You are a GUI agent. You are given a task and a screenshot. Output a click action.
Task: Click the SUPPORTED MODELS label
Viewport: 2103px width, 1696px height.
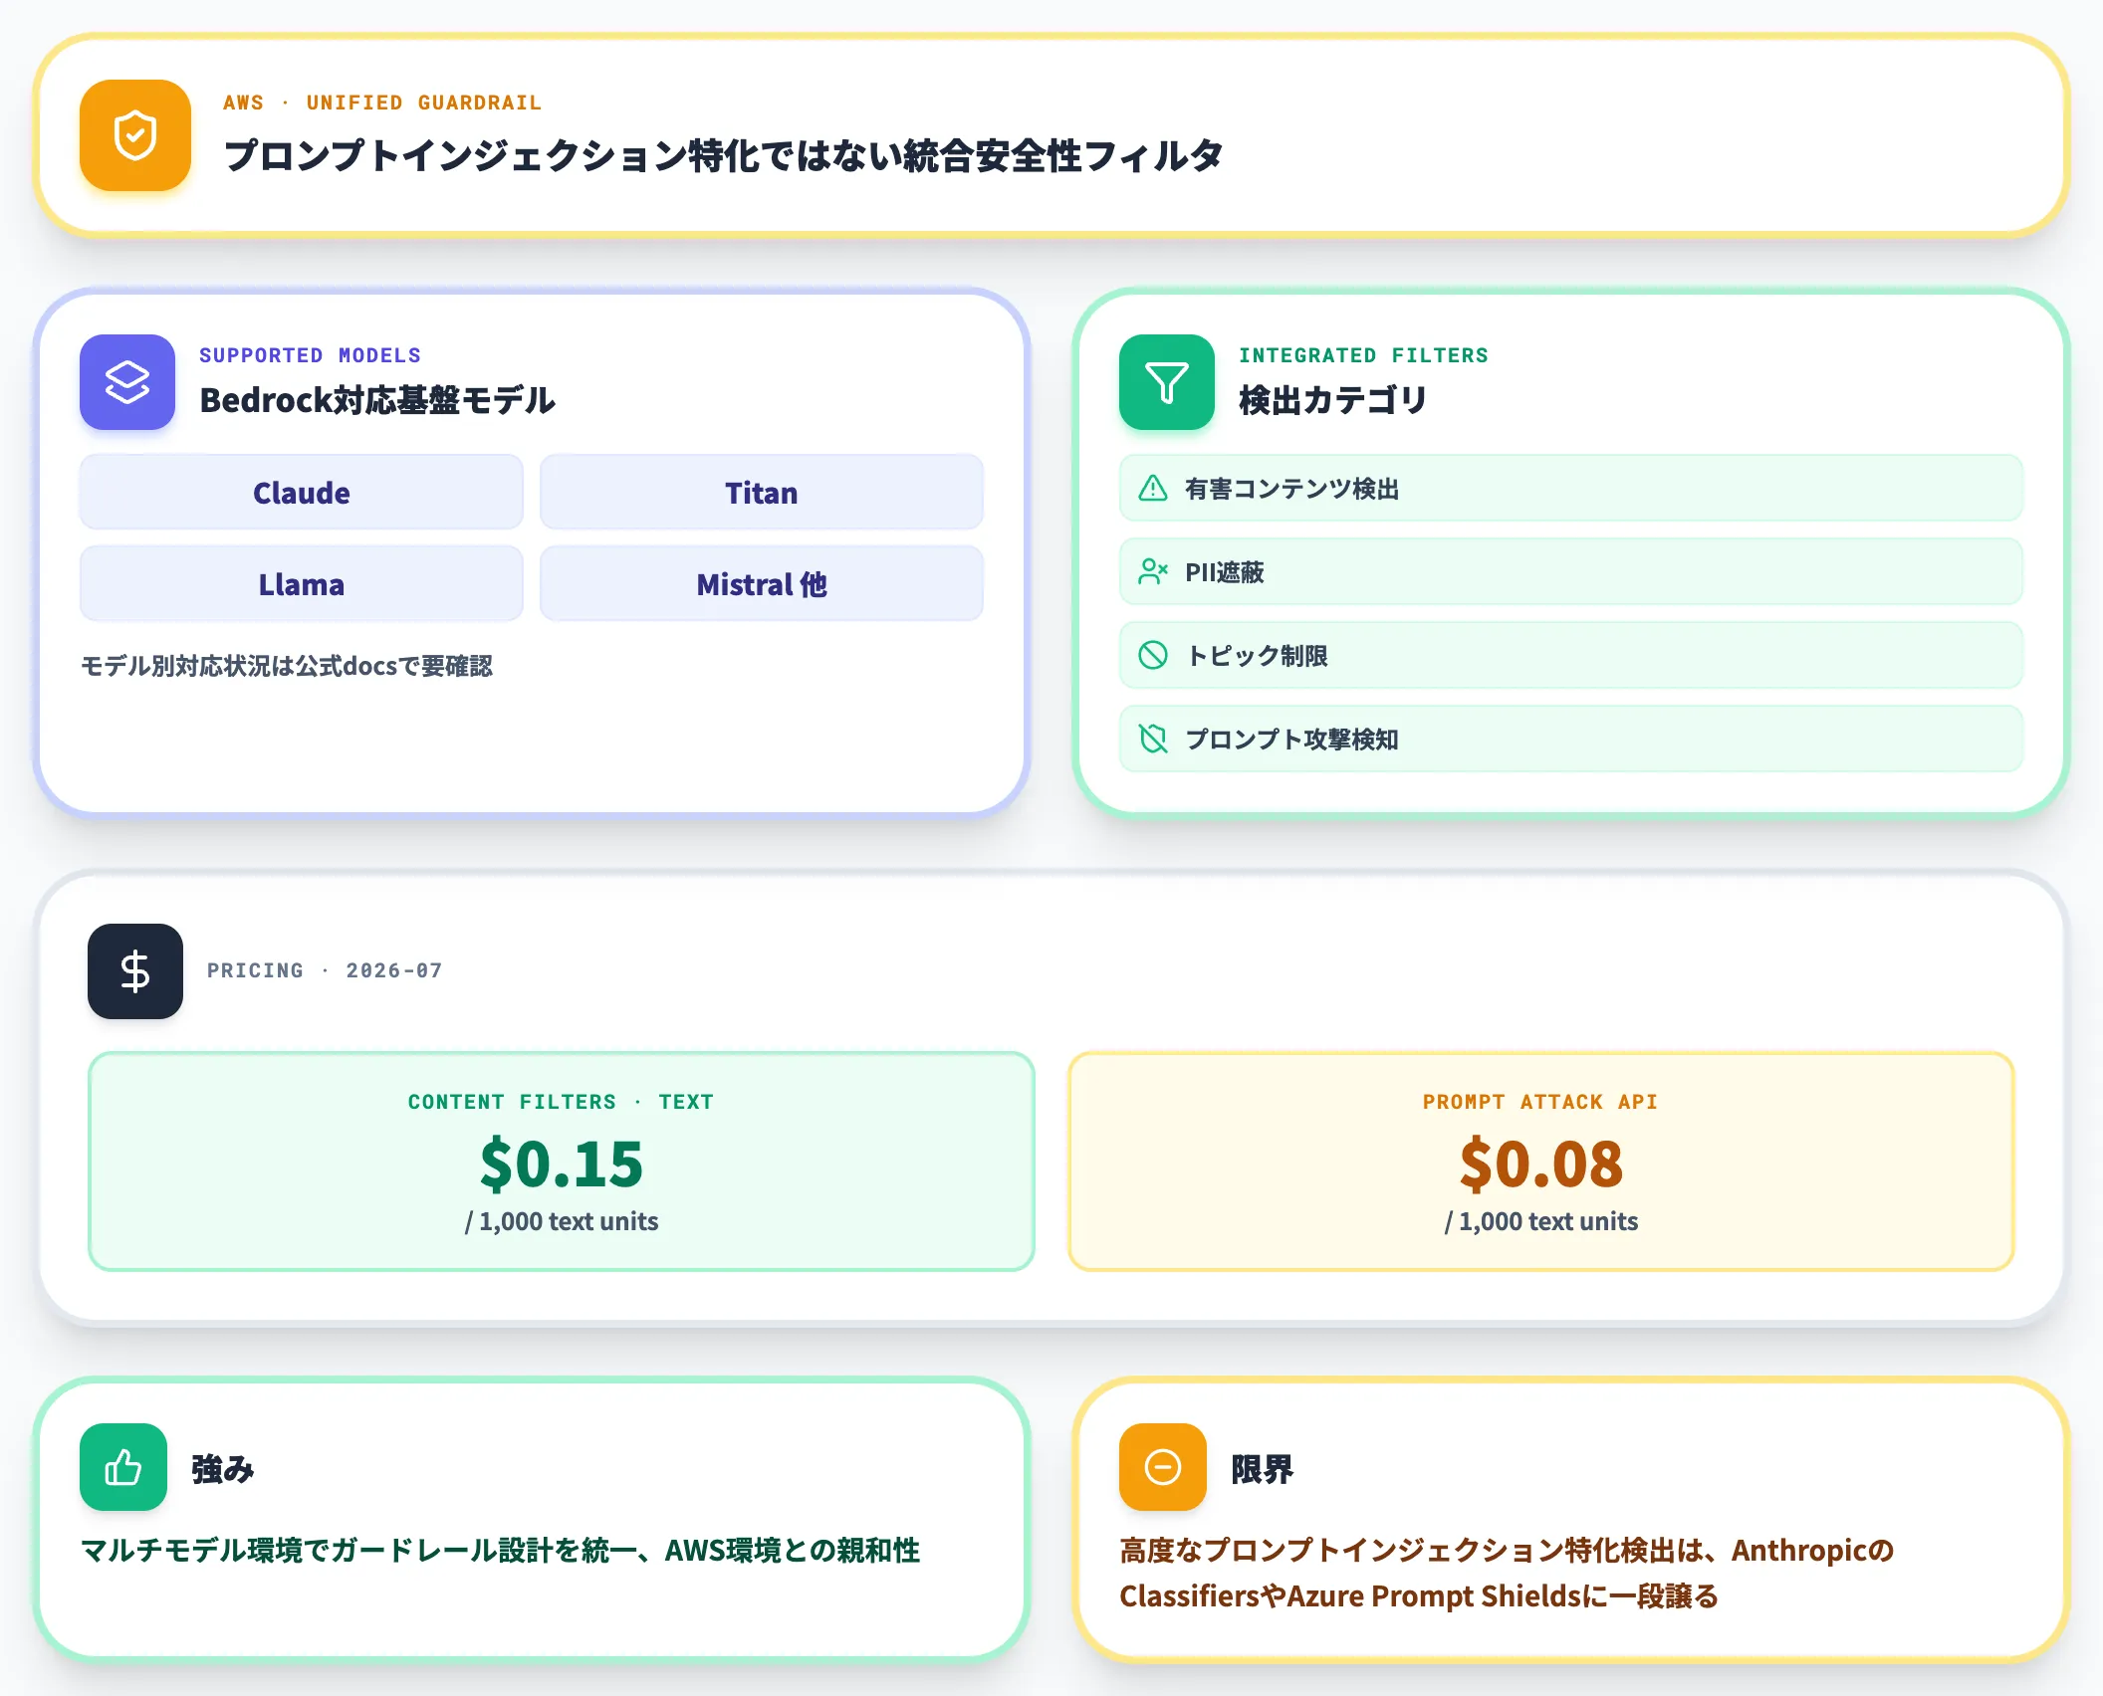[x=310, y=355]
